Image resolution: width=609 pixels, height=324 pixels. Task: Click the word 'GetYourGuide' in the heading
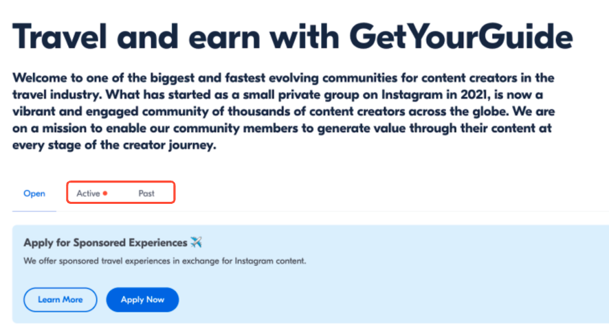461,37
